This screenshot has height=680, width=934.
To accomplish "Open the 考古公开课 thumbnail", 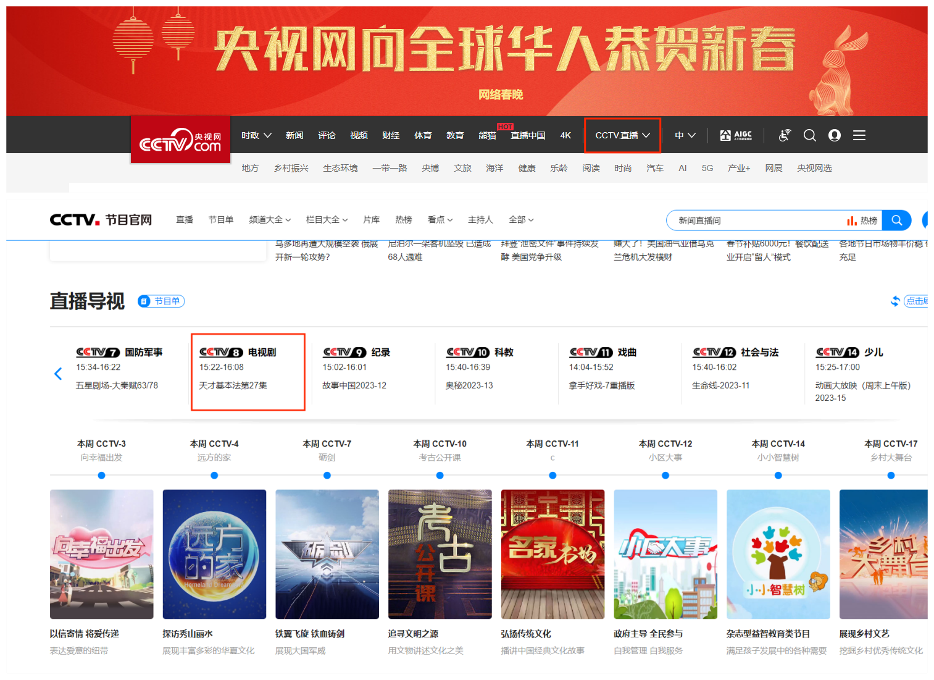I will pyautogui.click(x=440, y=554).
